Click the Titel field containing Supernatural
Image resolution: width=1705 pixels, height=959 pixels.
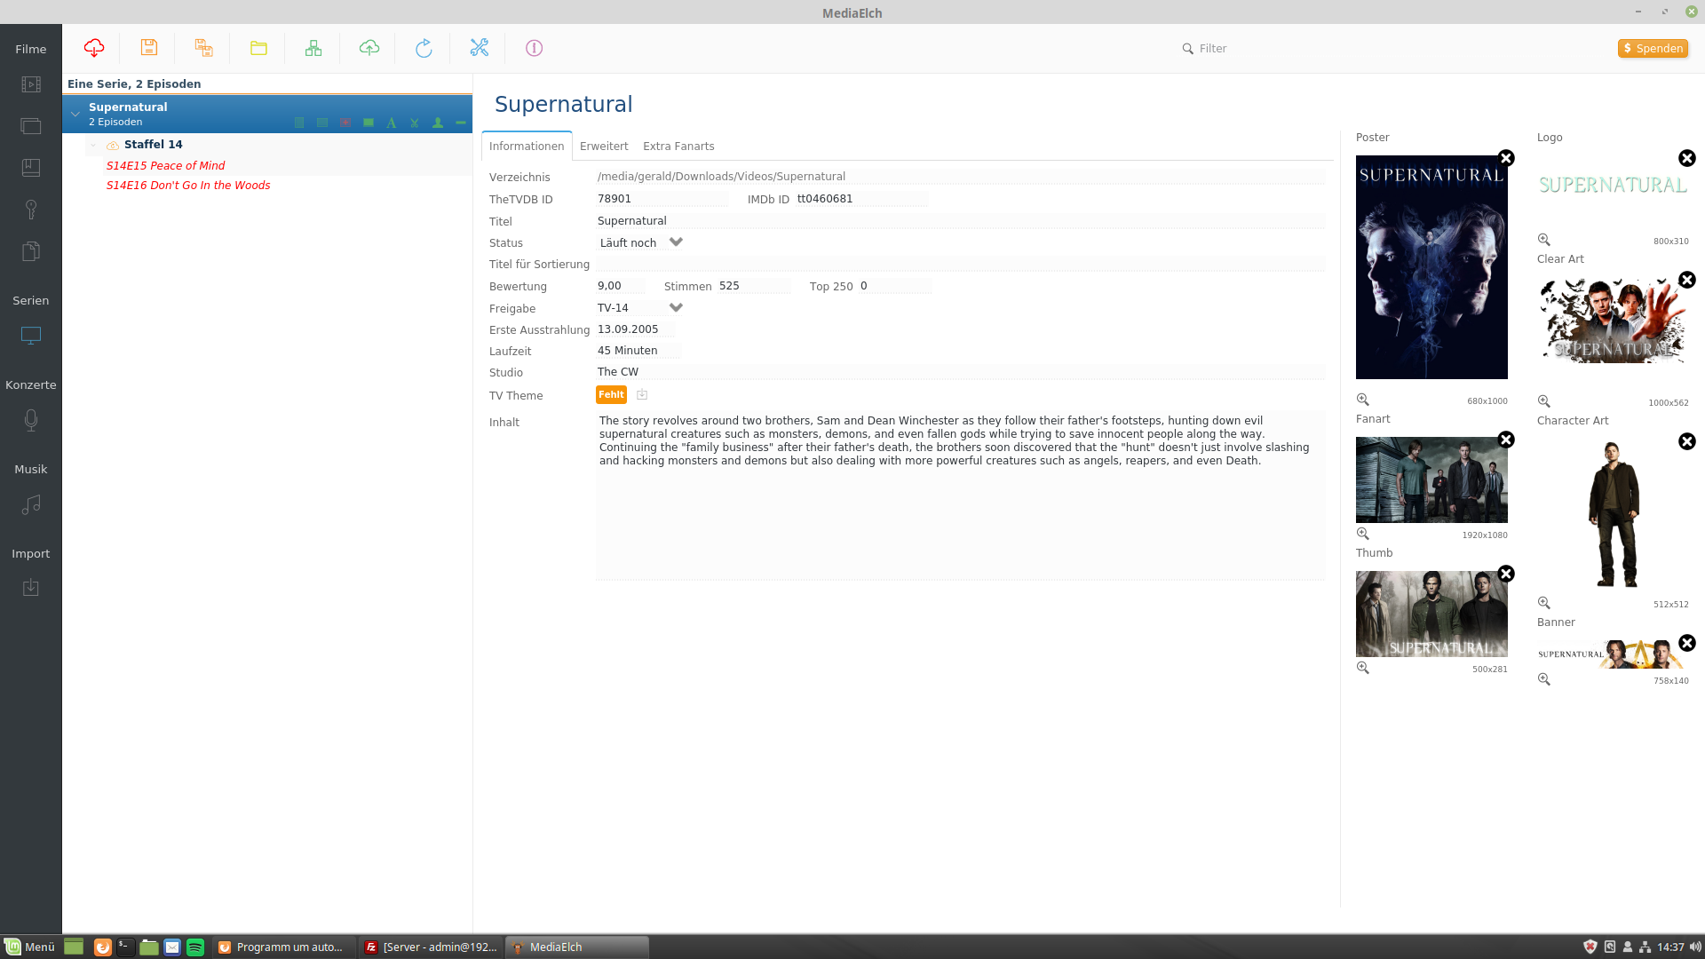click(x=960, y=221)
